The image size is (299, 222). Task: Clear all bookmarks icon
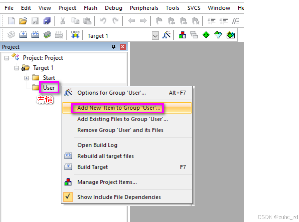pyautogui.click(x=195, y=21)
